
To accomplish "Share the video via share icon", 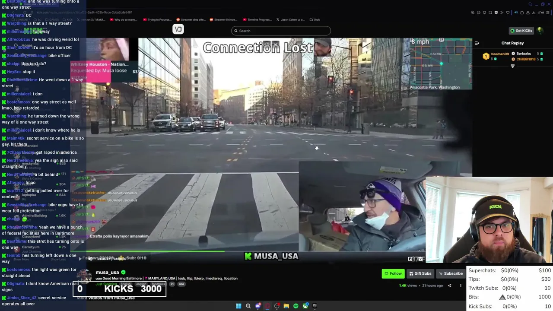I will click(x=449, y=286).
